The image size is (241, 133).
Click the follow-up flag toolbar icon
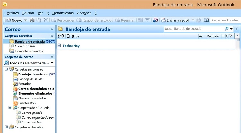[147, 20]
